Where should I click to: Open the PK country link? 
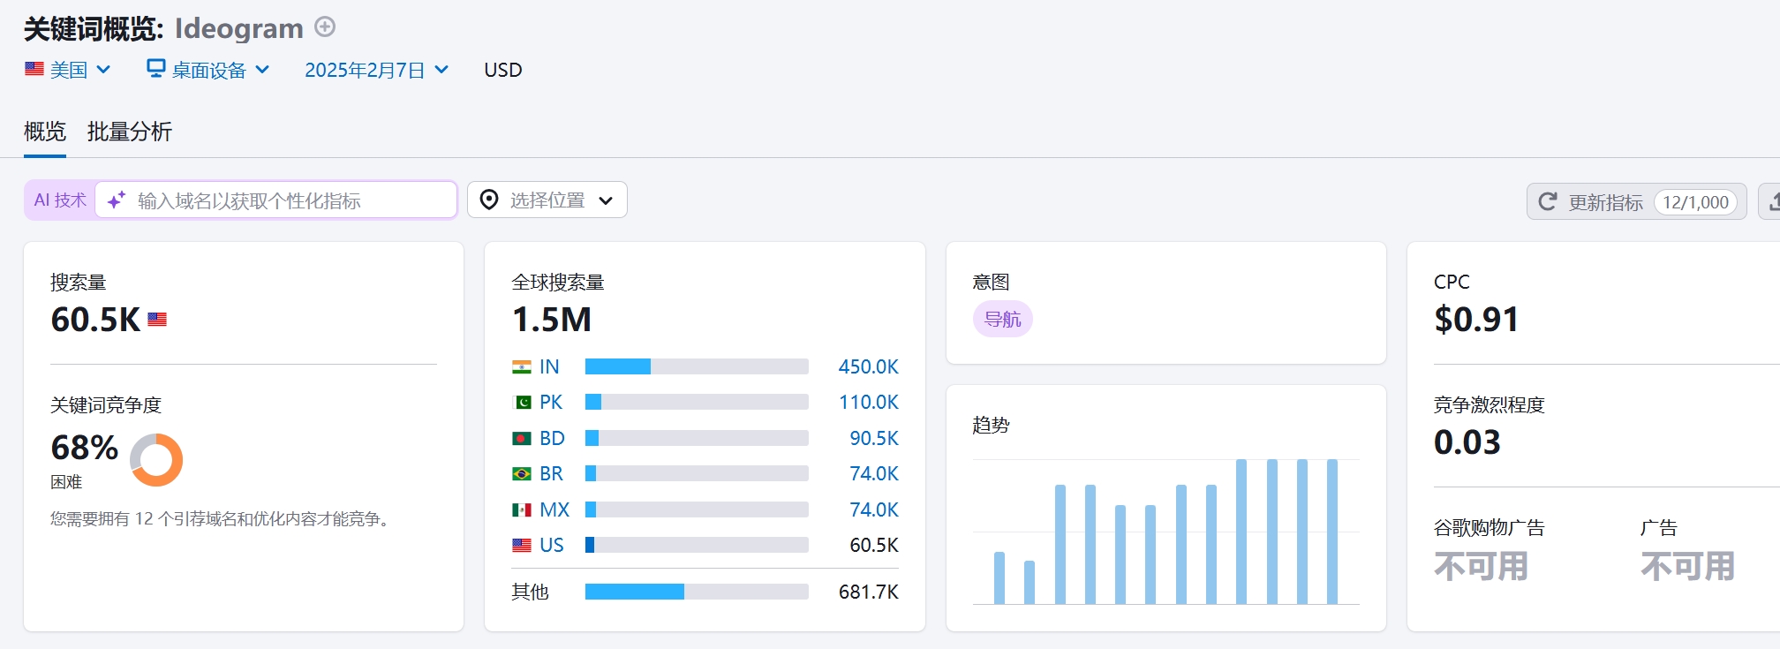coord(551,403)
